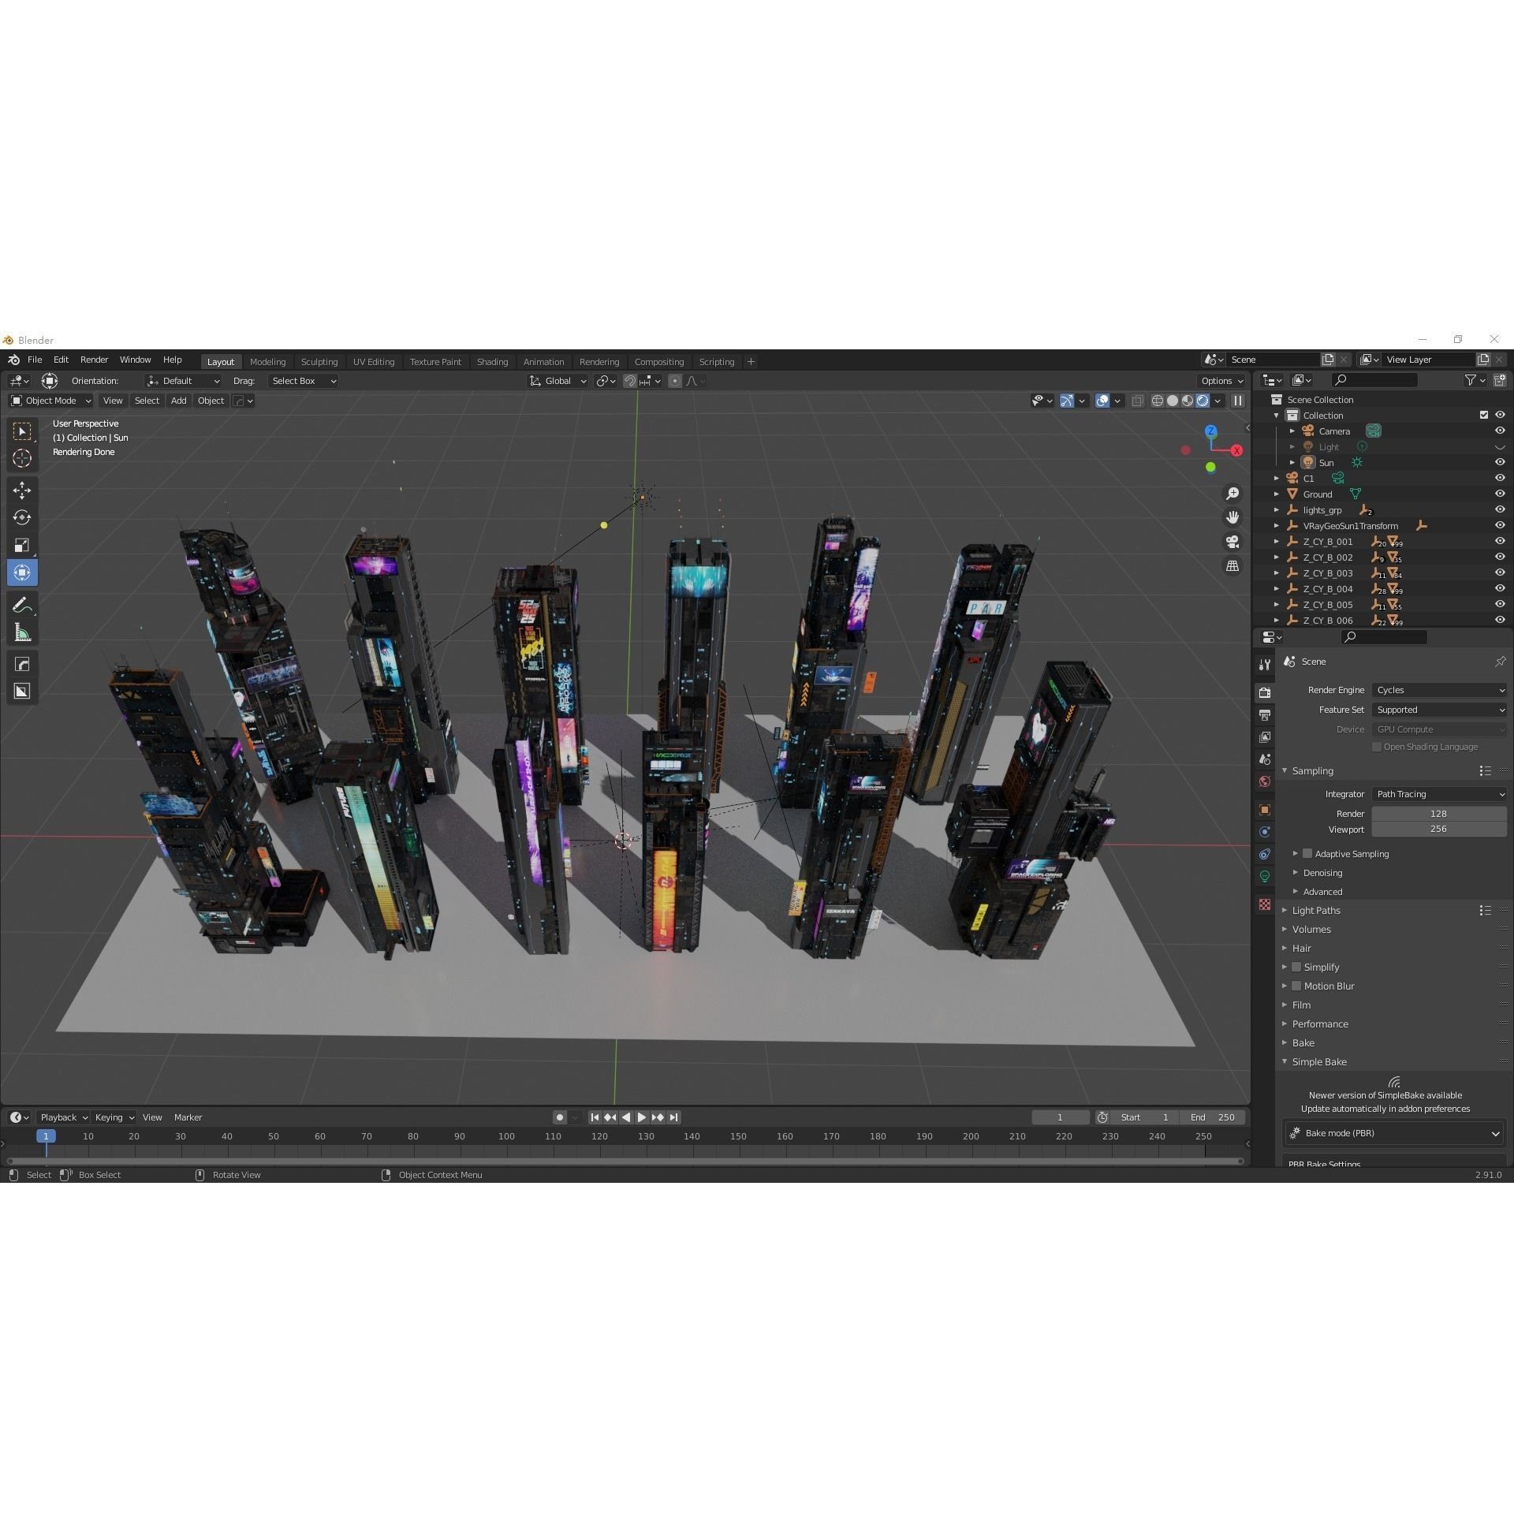Hide the Ground object with its eye icon
The width and height of the screenshot is (1514, 1514).
click(x=1499, y=494)
